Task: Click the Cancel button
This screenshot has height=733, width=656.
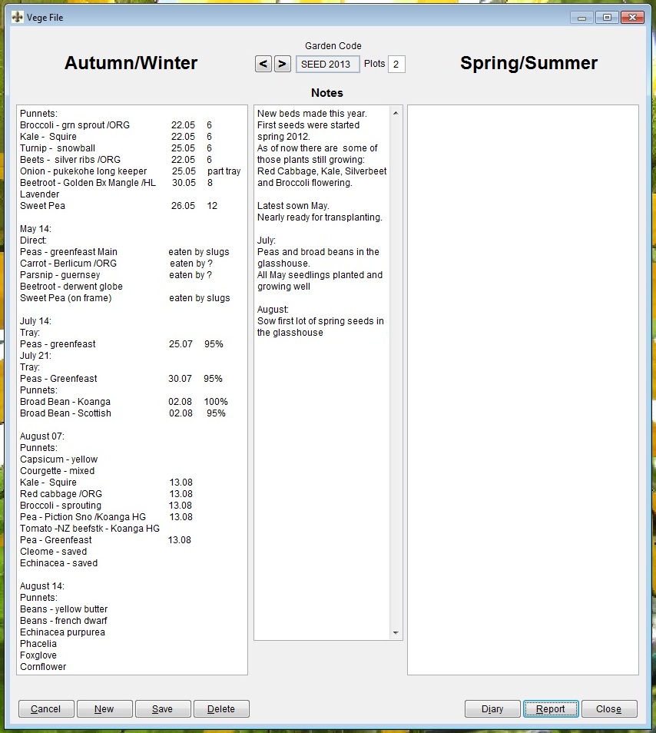Action: [46, 708]
